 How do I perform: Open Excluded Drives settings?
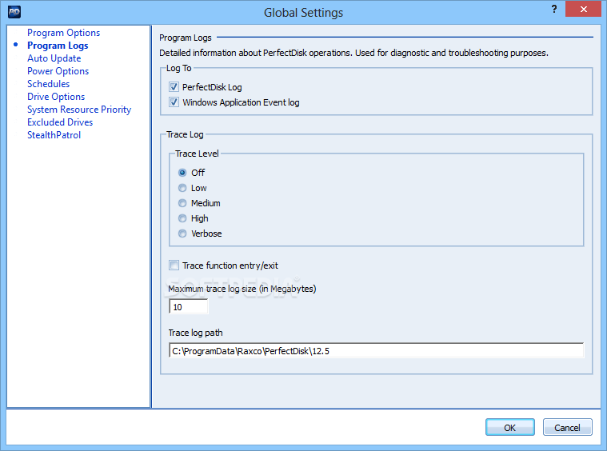pyautogui.click(x=60, y=122)
